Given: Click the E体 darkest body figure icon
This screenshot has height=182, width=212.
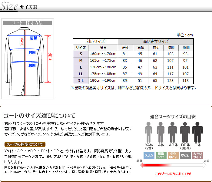Looking at the screenshot, I should coord(197,132).
